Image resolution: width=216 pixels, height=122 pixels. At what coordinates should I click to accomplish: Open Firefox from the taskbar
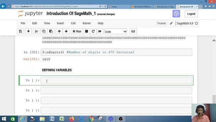[x=72, y=119]
